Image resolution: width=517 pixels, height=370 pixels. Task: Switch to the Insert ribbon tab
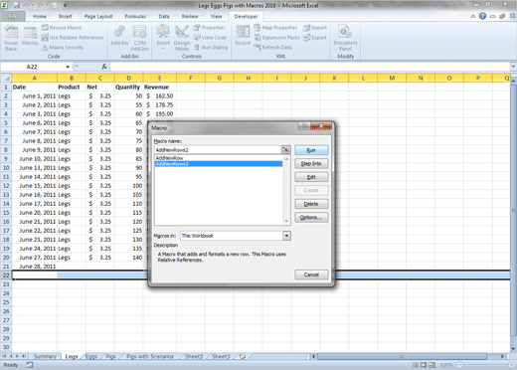66,16
